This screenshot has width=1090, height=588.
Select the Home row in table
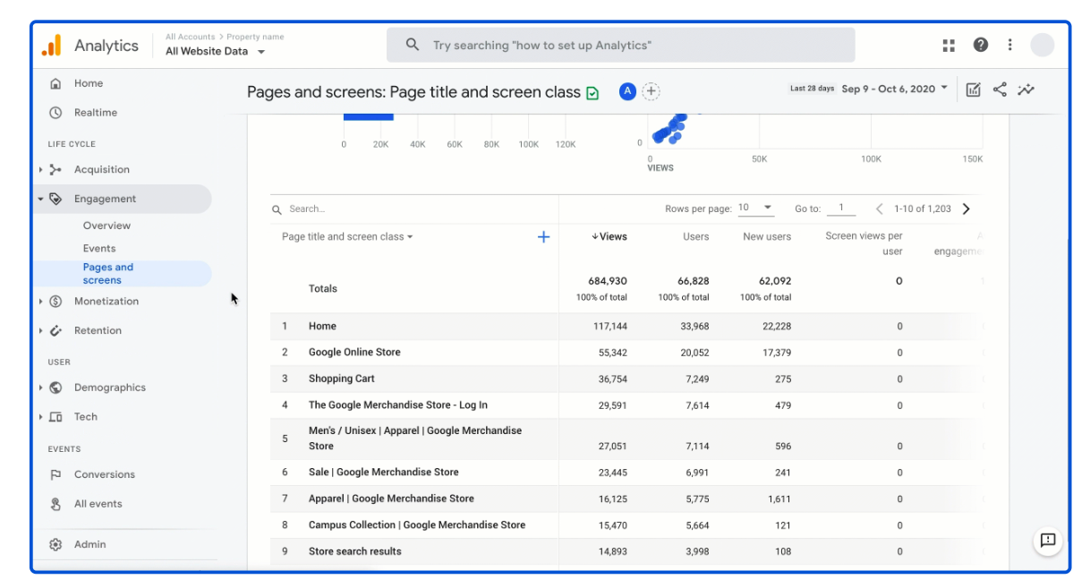(x=626, y=327)
